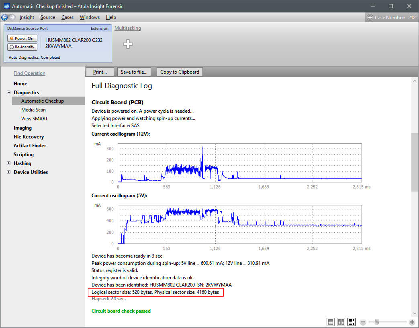Click the Full Diagnostic Log heading
This screenshot has height=328, width=419.
click(122, 86)
